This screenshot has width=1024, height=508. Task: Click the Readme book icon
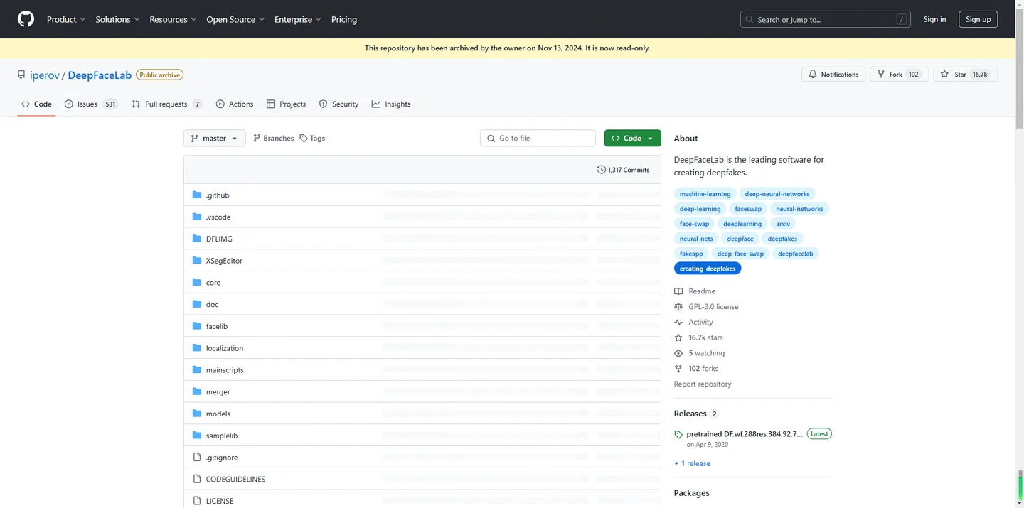point(678,291)
